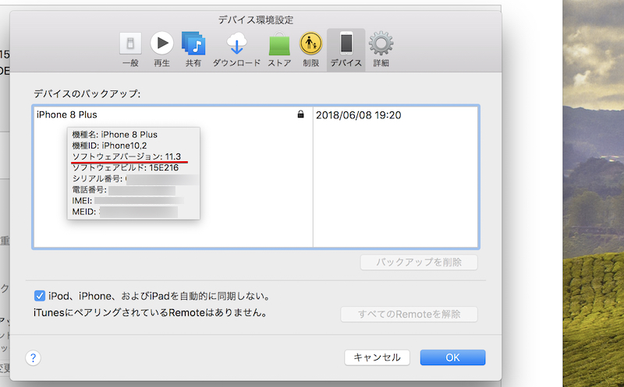Viewport: 624px width, 387px height.
Task: Open the 一般 (General) preferences pane
Action: coord(130,48)
